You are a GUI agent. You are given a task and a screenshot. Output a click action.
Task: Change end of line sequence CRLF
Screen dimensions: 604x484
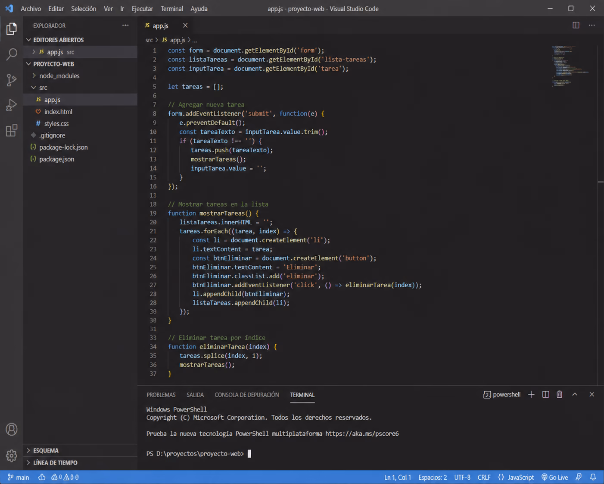coord(484,477)
